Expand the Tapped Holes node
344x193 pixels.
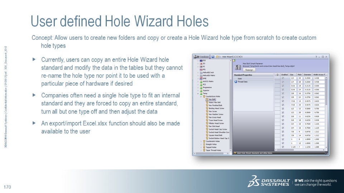pos(201,148)
